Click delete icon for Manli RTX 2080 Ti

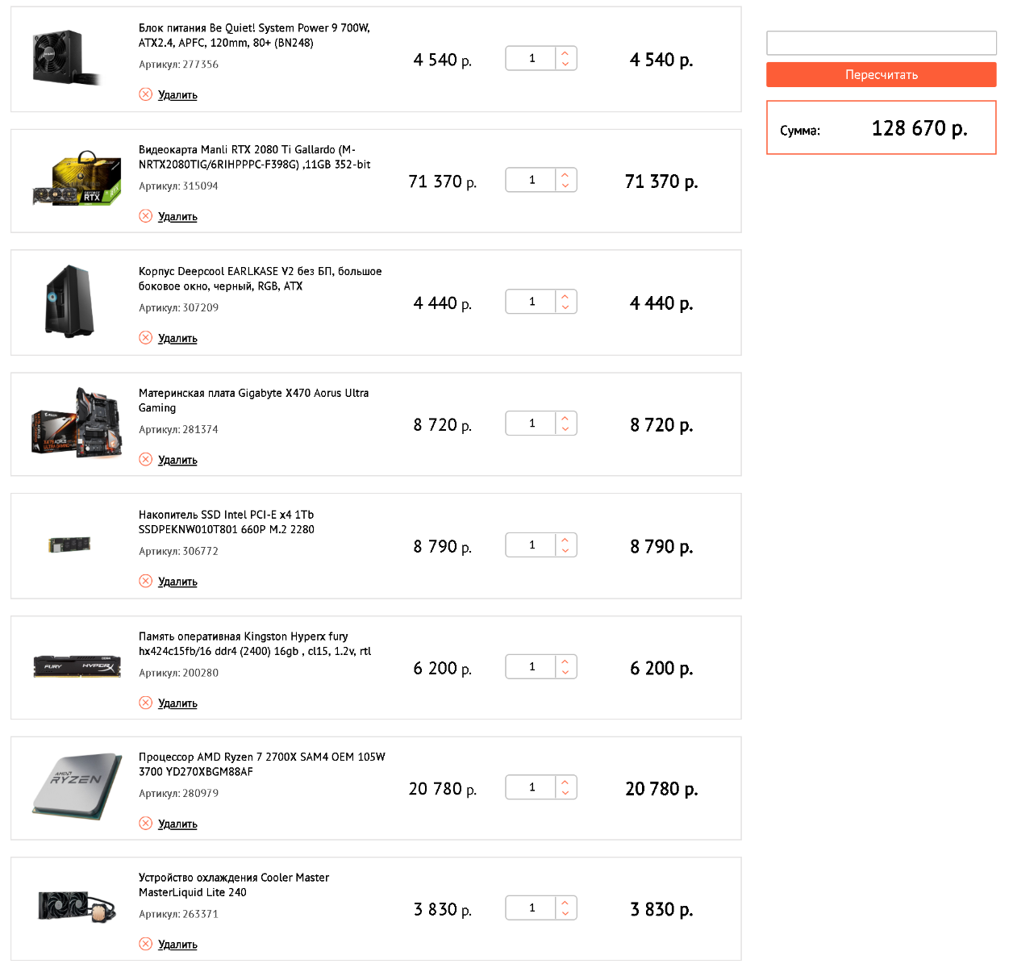(145, 216)
